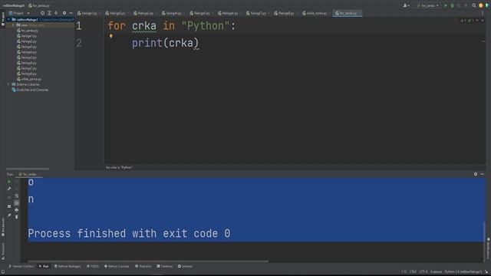This screenshot has height=276, width=491.
Task: Click the warnings inspection indicator in editor
Action: pos(466,21)
